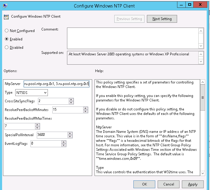Image resolution: width=210 pixels, height=190 pixels.
Task: Click the policy setting icon beside the heading
Action: [x=6, y=17]
